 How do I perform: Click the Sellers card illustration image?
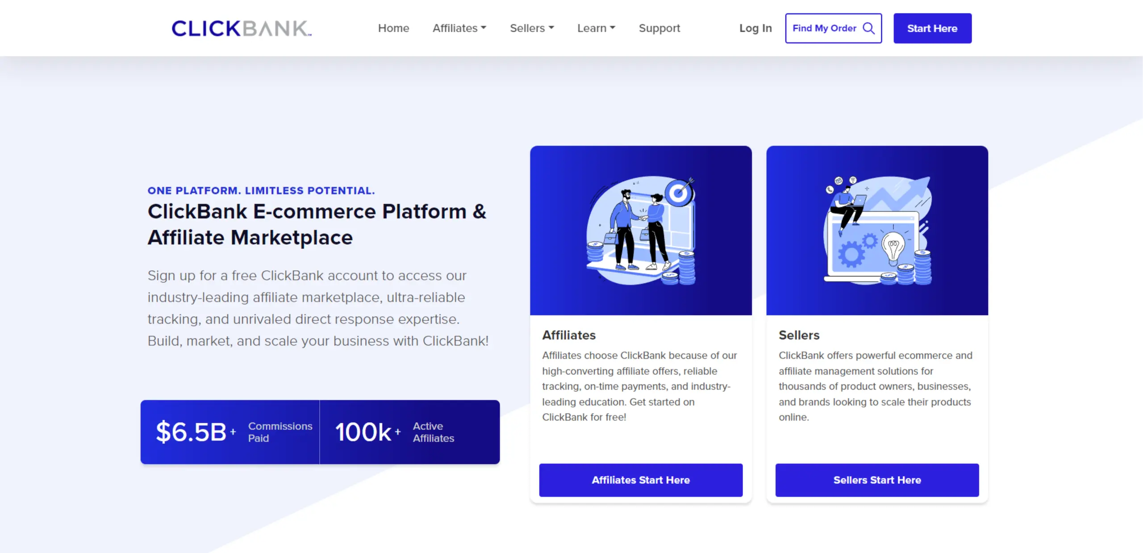pyautogui.click(x=876, y=230)
